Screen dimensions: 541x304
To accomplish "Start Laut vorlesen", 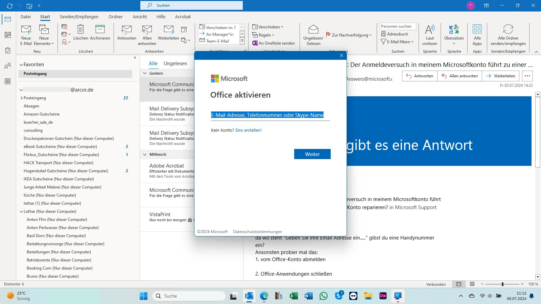I will [430, 35].
